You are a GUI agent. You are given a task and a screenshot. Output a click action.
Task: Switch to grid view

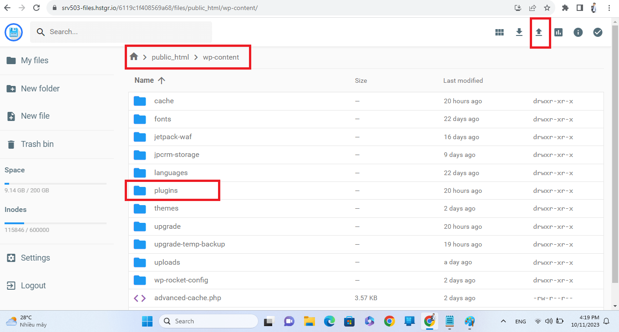tap(499, 32)
